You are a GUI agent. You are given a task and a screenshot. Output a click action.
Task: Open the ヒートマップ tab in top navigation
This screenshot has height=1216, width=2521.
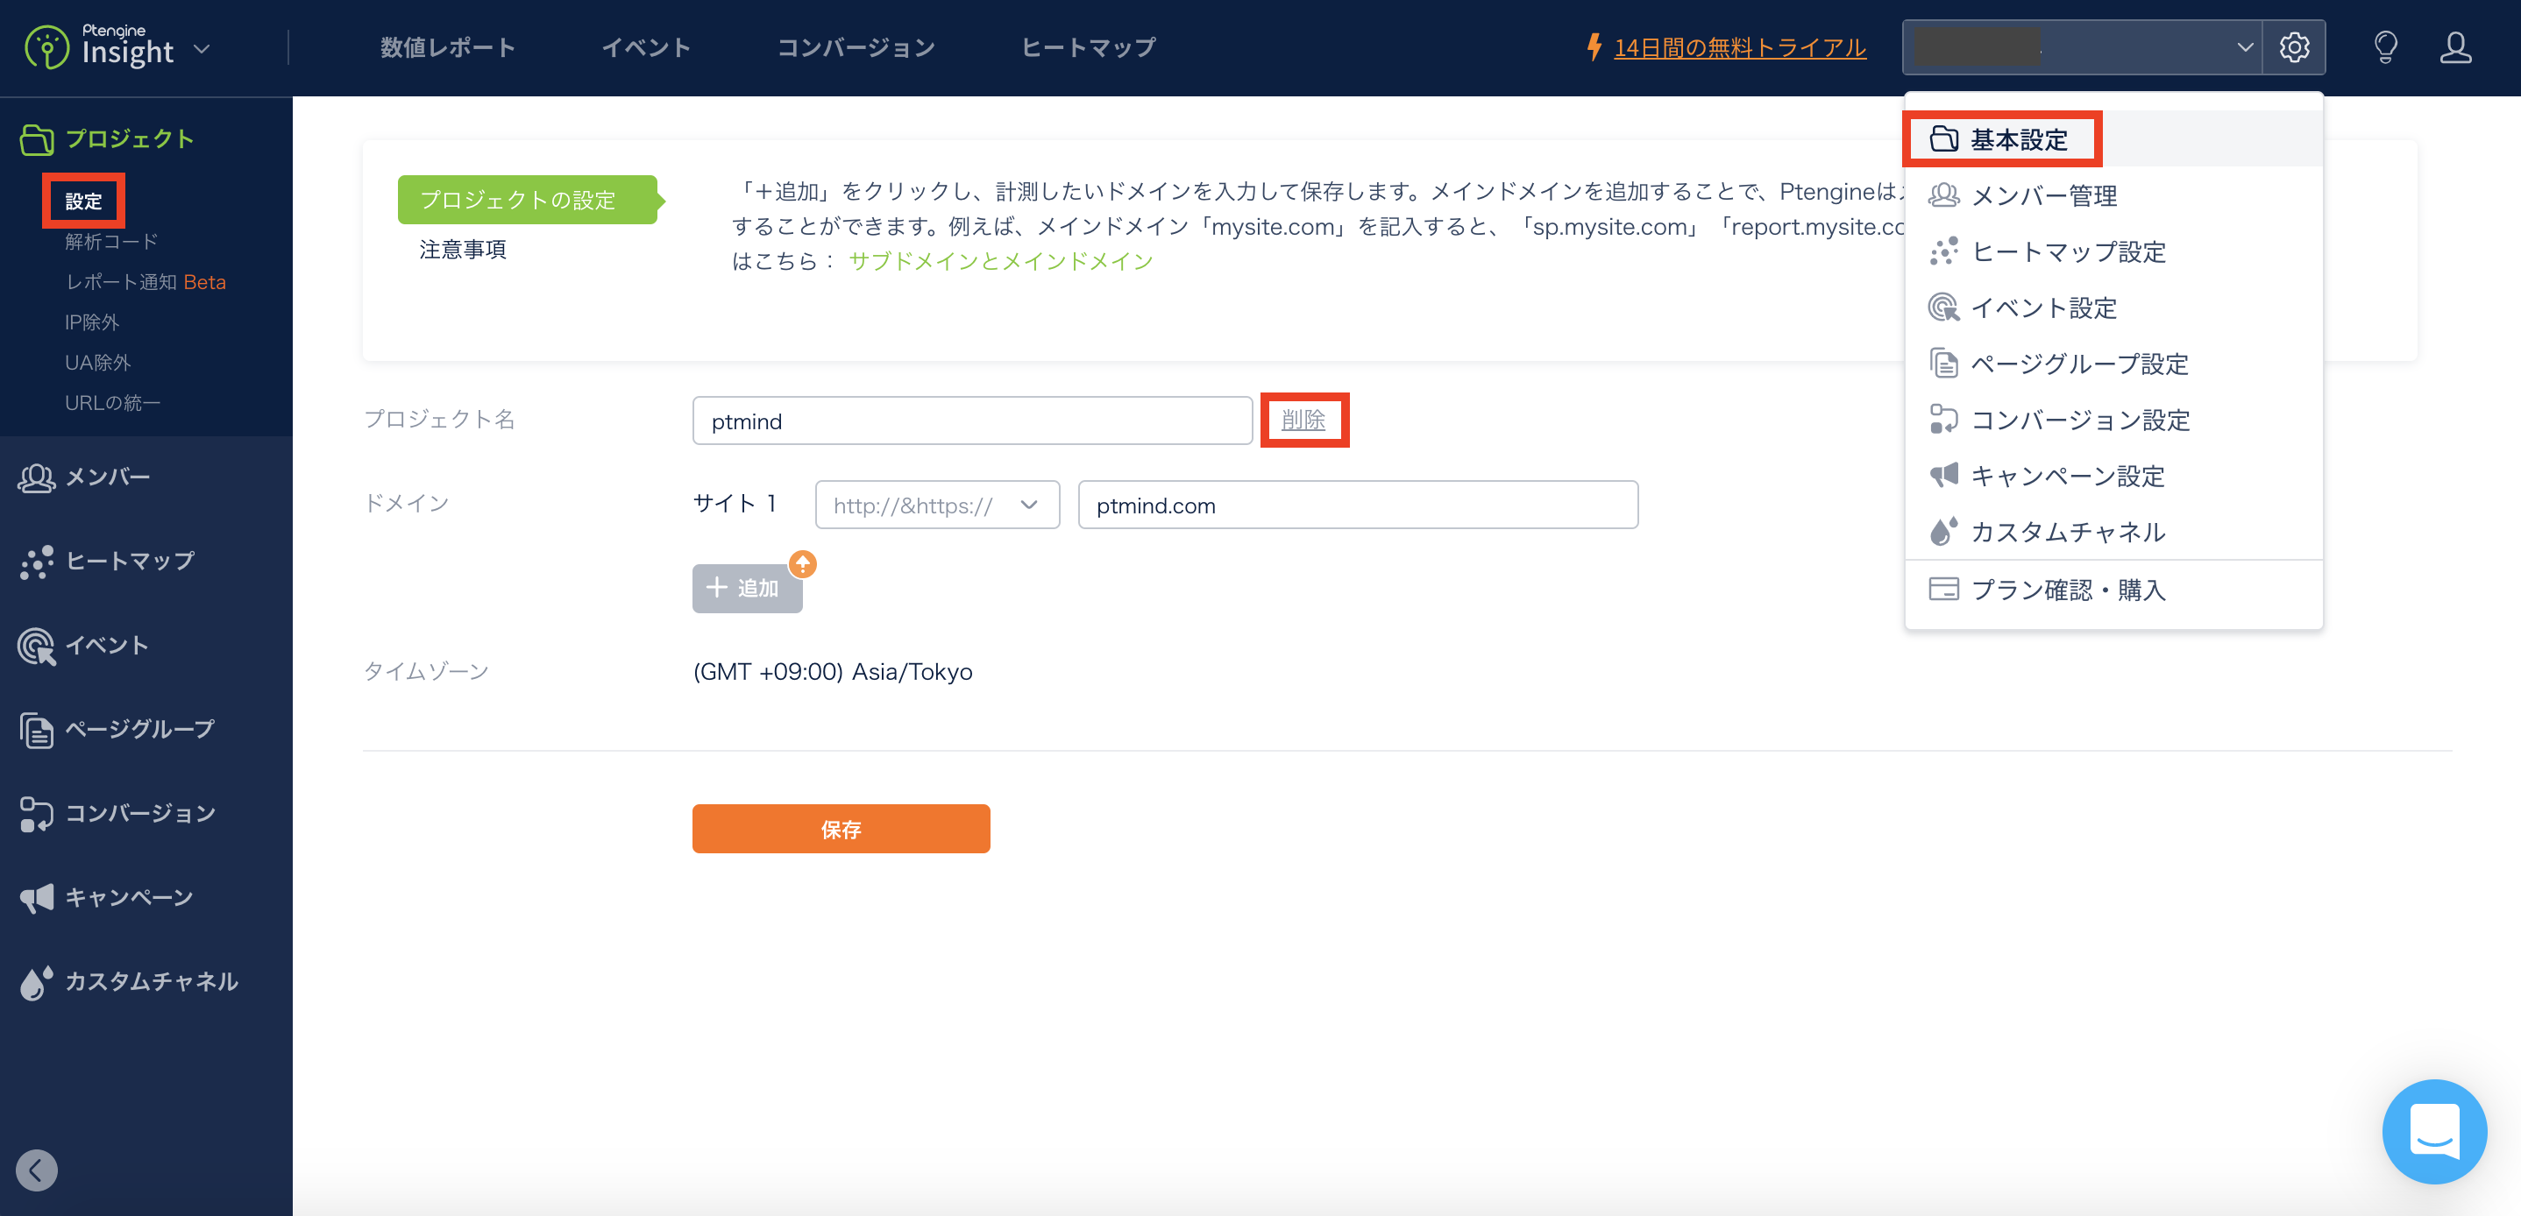[x=1089, y=48]
